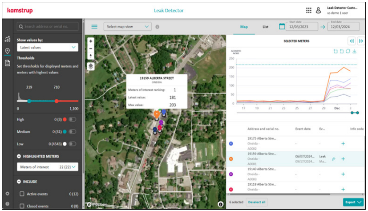
Task: Check the Closed events checkbox
Action: pyautogui.click(x=22, y=206)
